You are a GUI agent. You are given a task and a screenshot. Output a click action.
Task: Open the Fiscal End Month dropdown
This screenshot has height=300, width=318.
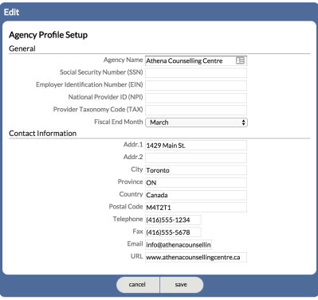click(x=196, y=123)
